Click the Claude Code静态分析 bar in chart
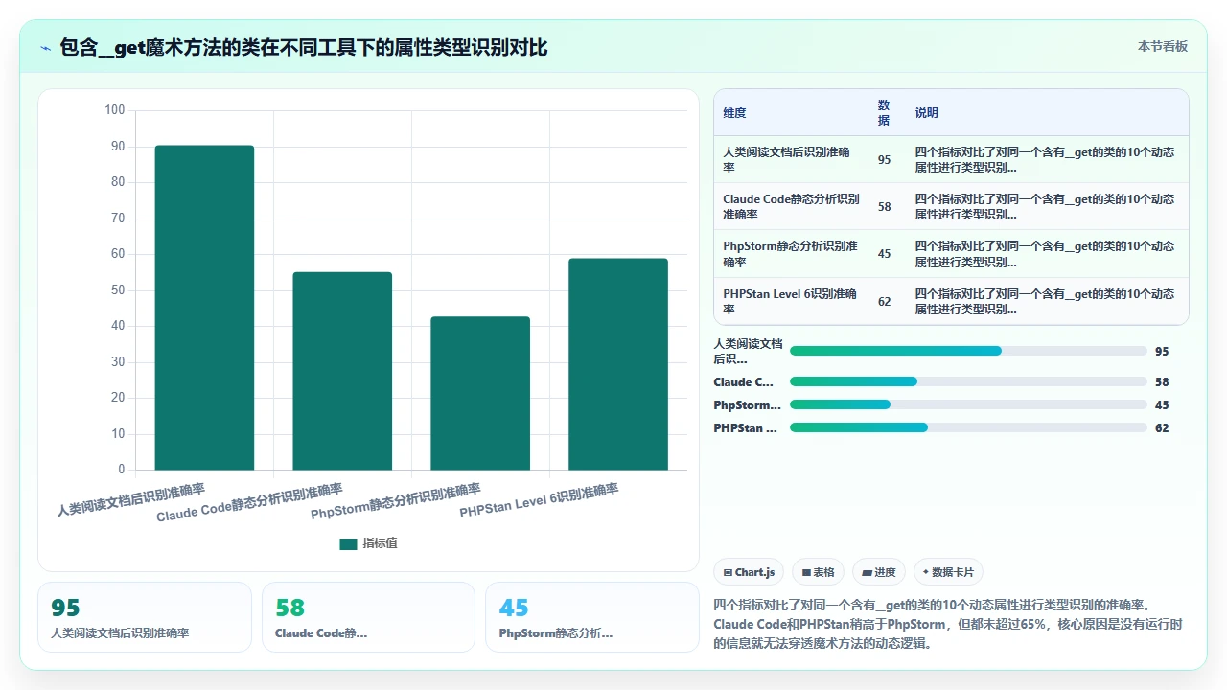1227x690 pixels. point(342,371)
